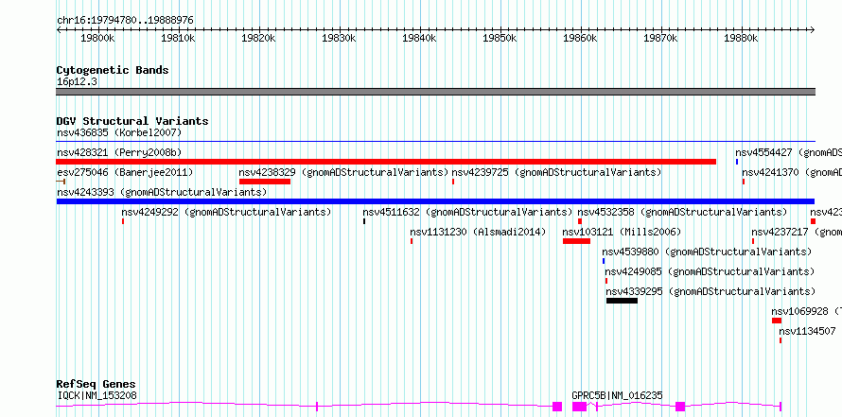
Task: Click the nsv1134507 variant label
Action: pos(808,331)
